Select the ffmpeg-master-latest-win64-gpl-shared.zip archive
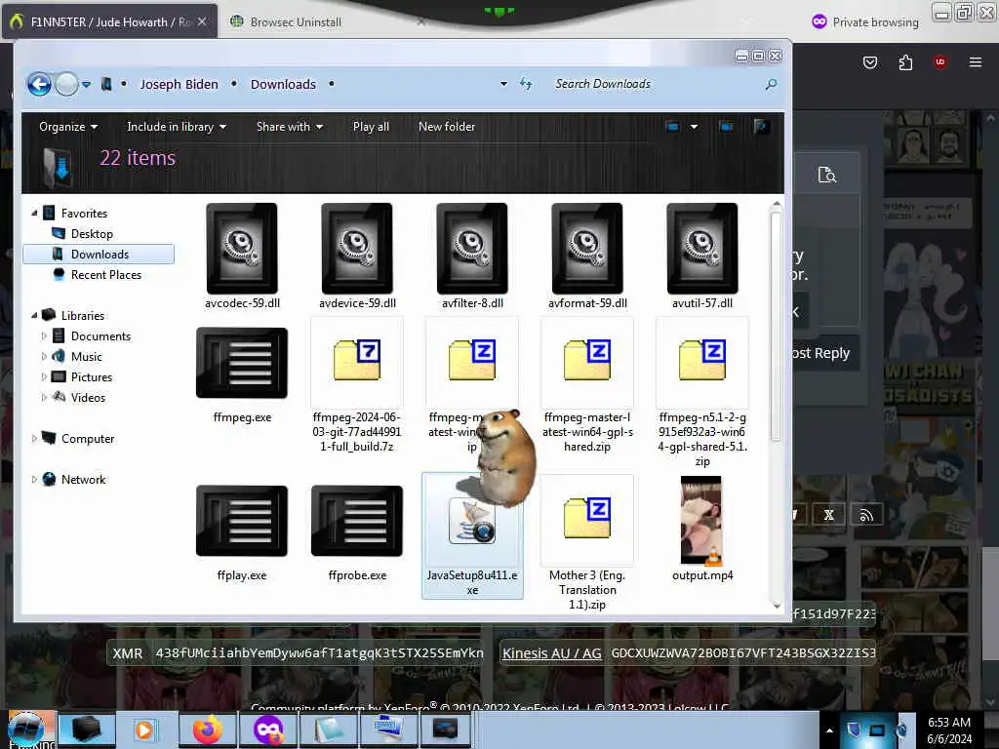The height and width of the screenshot is (749, 999). [x=586, y=360]
